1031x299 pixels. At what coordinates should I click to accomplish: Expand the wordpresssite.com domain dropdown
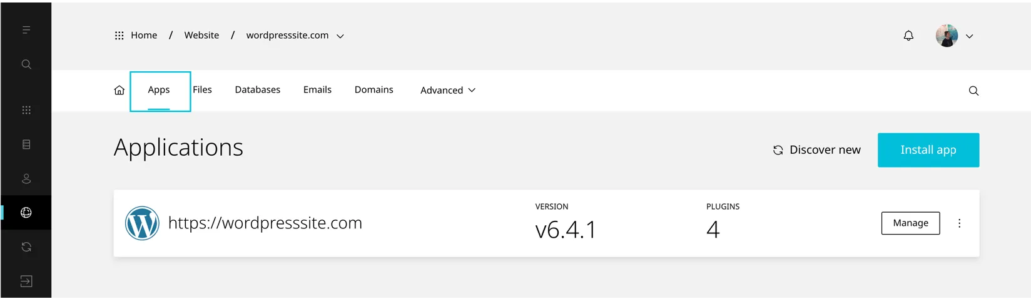(x=340, y=36)
